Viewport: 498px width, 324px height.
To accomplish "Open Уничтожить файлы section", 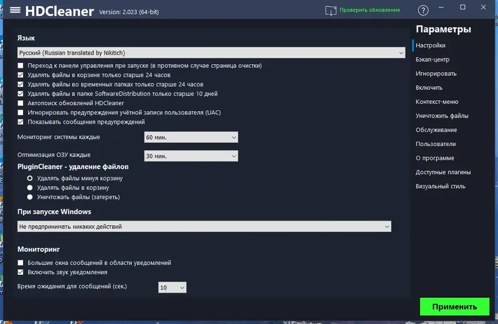I will coord(442,116).
